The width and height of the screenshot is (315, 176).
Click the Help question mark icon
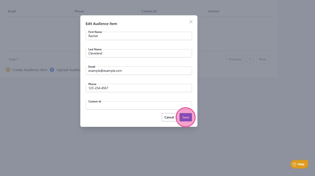coord(294,164)
